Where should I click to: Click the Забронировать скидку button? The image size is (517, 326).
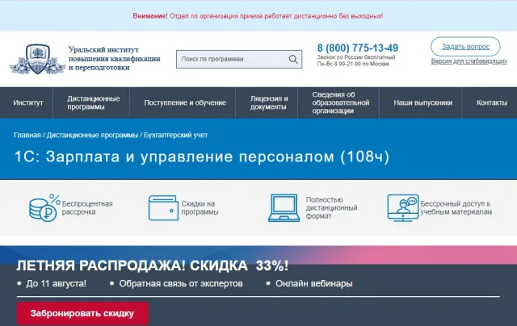click(x=82, y=313)
